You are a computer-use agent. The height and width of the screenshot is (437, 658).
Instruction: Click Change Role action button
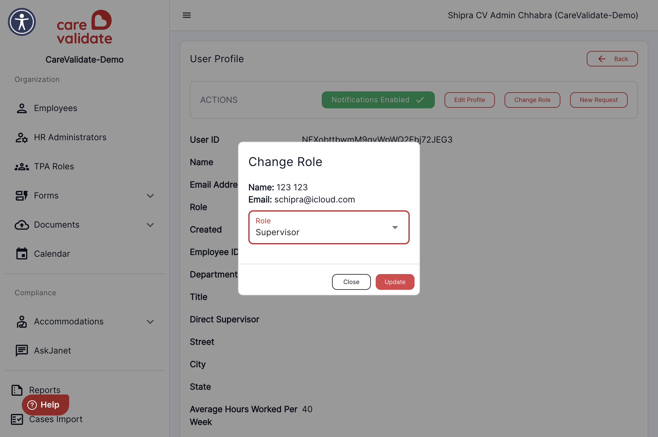[532, 100]
